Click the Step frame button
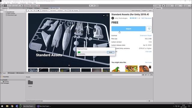The width and height of the screenshot is (192, 108). (x=97, y=6)
